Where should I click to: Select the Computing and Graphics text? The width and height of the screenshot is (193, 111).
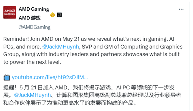pyautogui.click(x=151, y=47)
